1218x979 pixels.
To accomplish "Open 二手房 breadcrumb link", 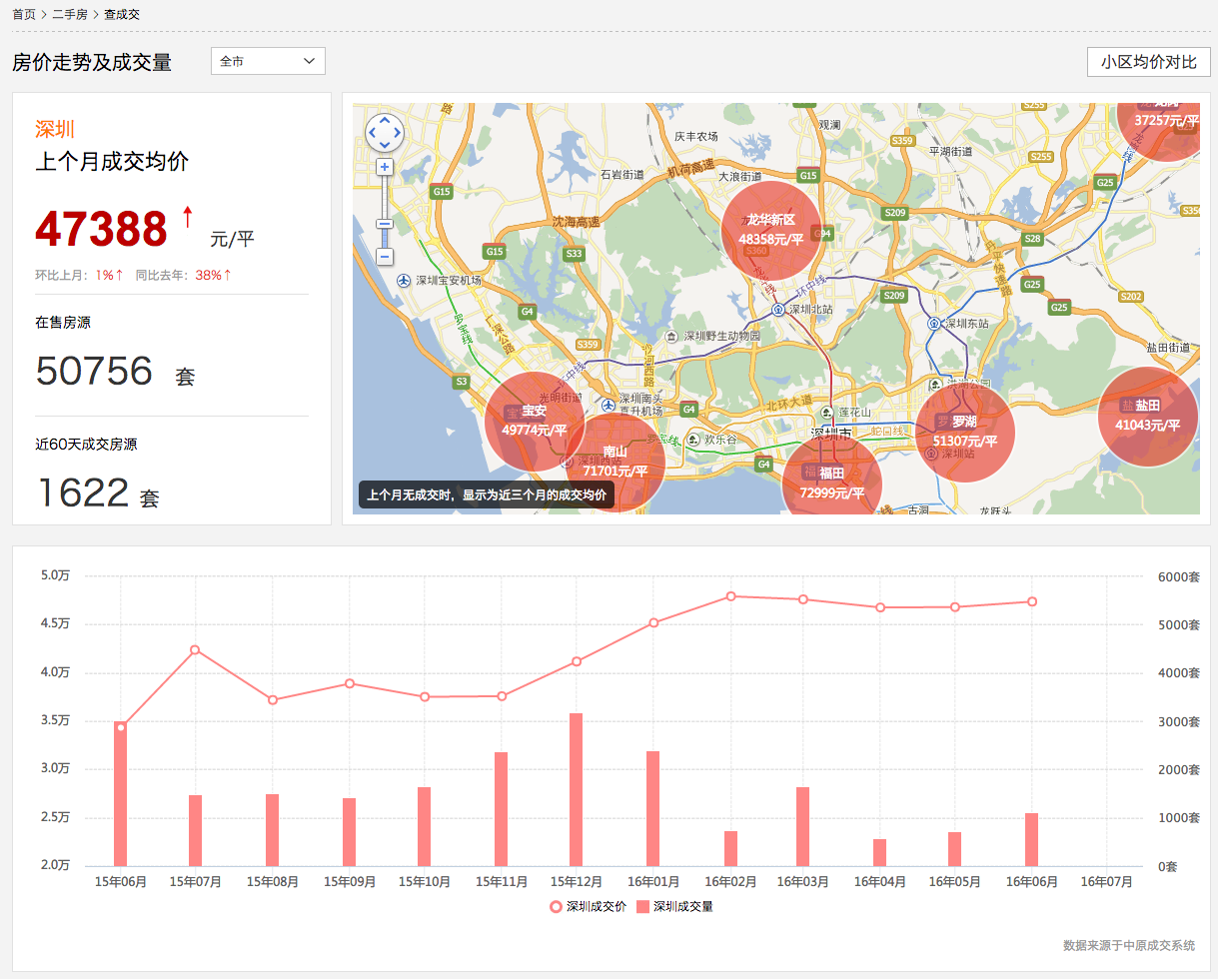I will coord(70,14).
